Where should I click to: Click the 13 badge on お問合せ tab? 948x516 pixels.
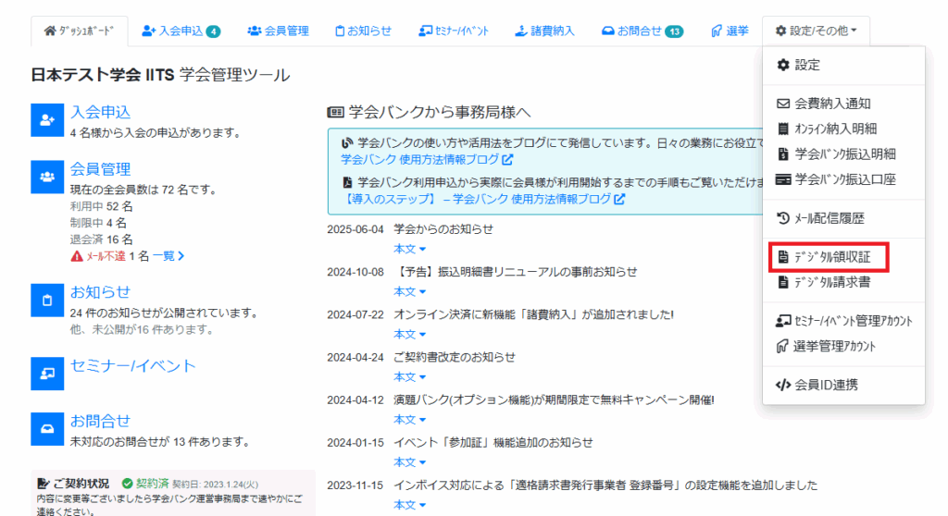674,31
